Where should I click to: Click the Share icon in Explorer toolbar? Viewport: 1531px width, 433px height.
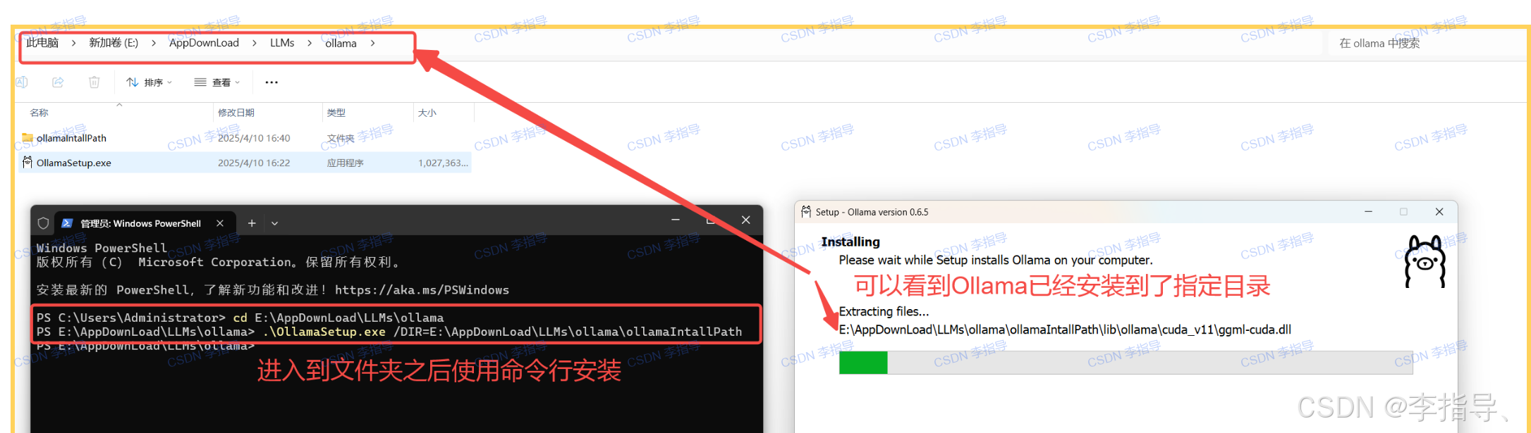[58, 82]
